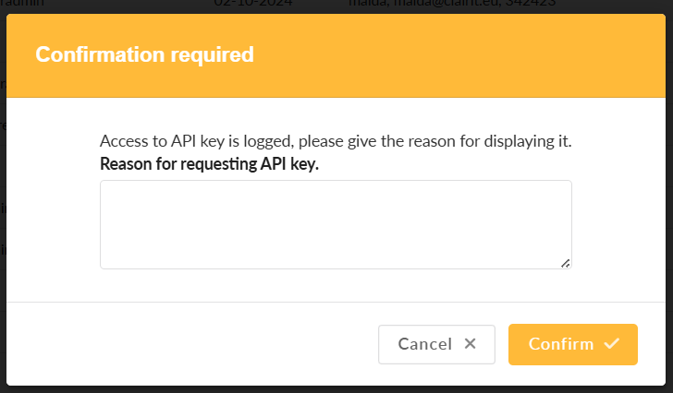Confirm the API key request

click(x=572, y=344)
